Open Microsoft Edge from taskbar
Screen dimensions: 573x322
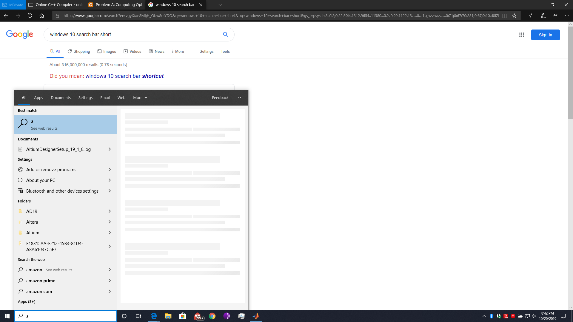154,316
